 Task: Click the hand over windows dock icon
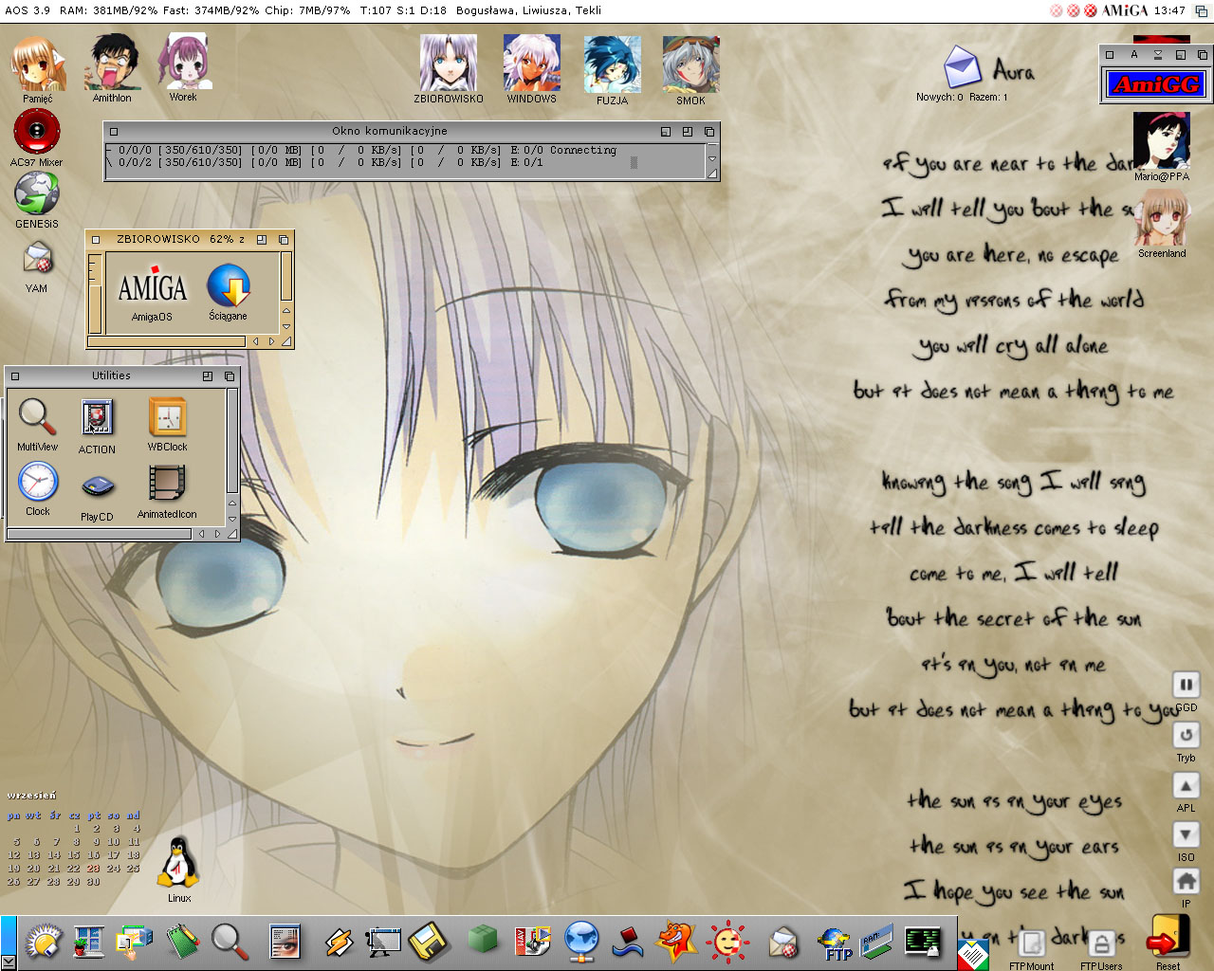(x=134, y=941)
